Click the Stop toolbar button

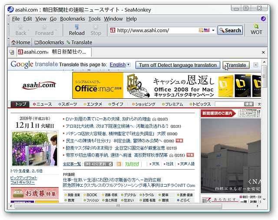(96, 30)
